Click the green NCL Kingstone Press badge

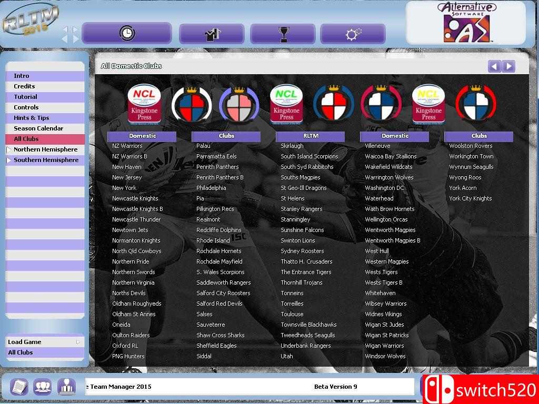(x=286, y=103)
